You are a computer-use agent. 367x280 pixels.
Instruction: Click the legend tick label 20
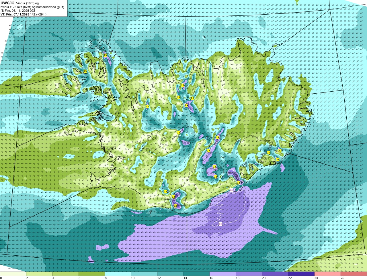[x=264, y=278]
